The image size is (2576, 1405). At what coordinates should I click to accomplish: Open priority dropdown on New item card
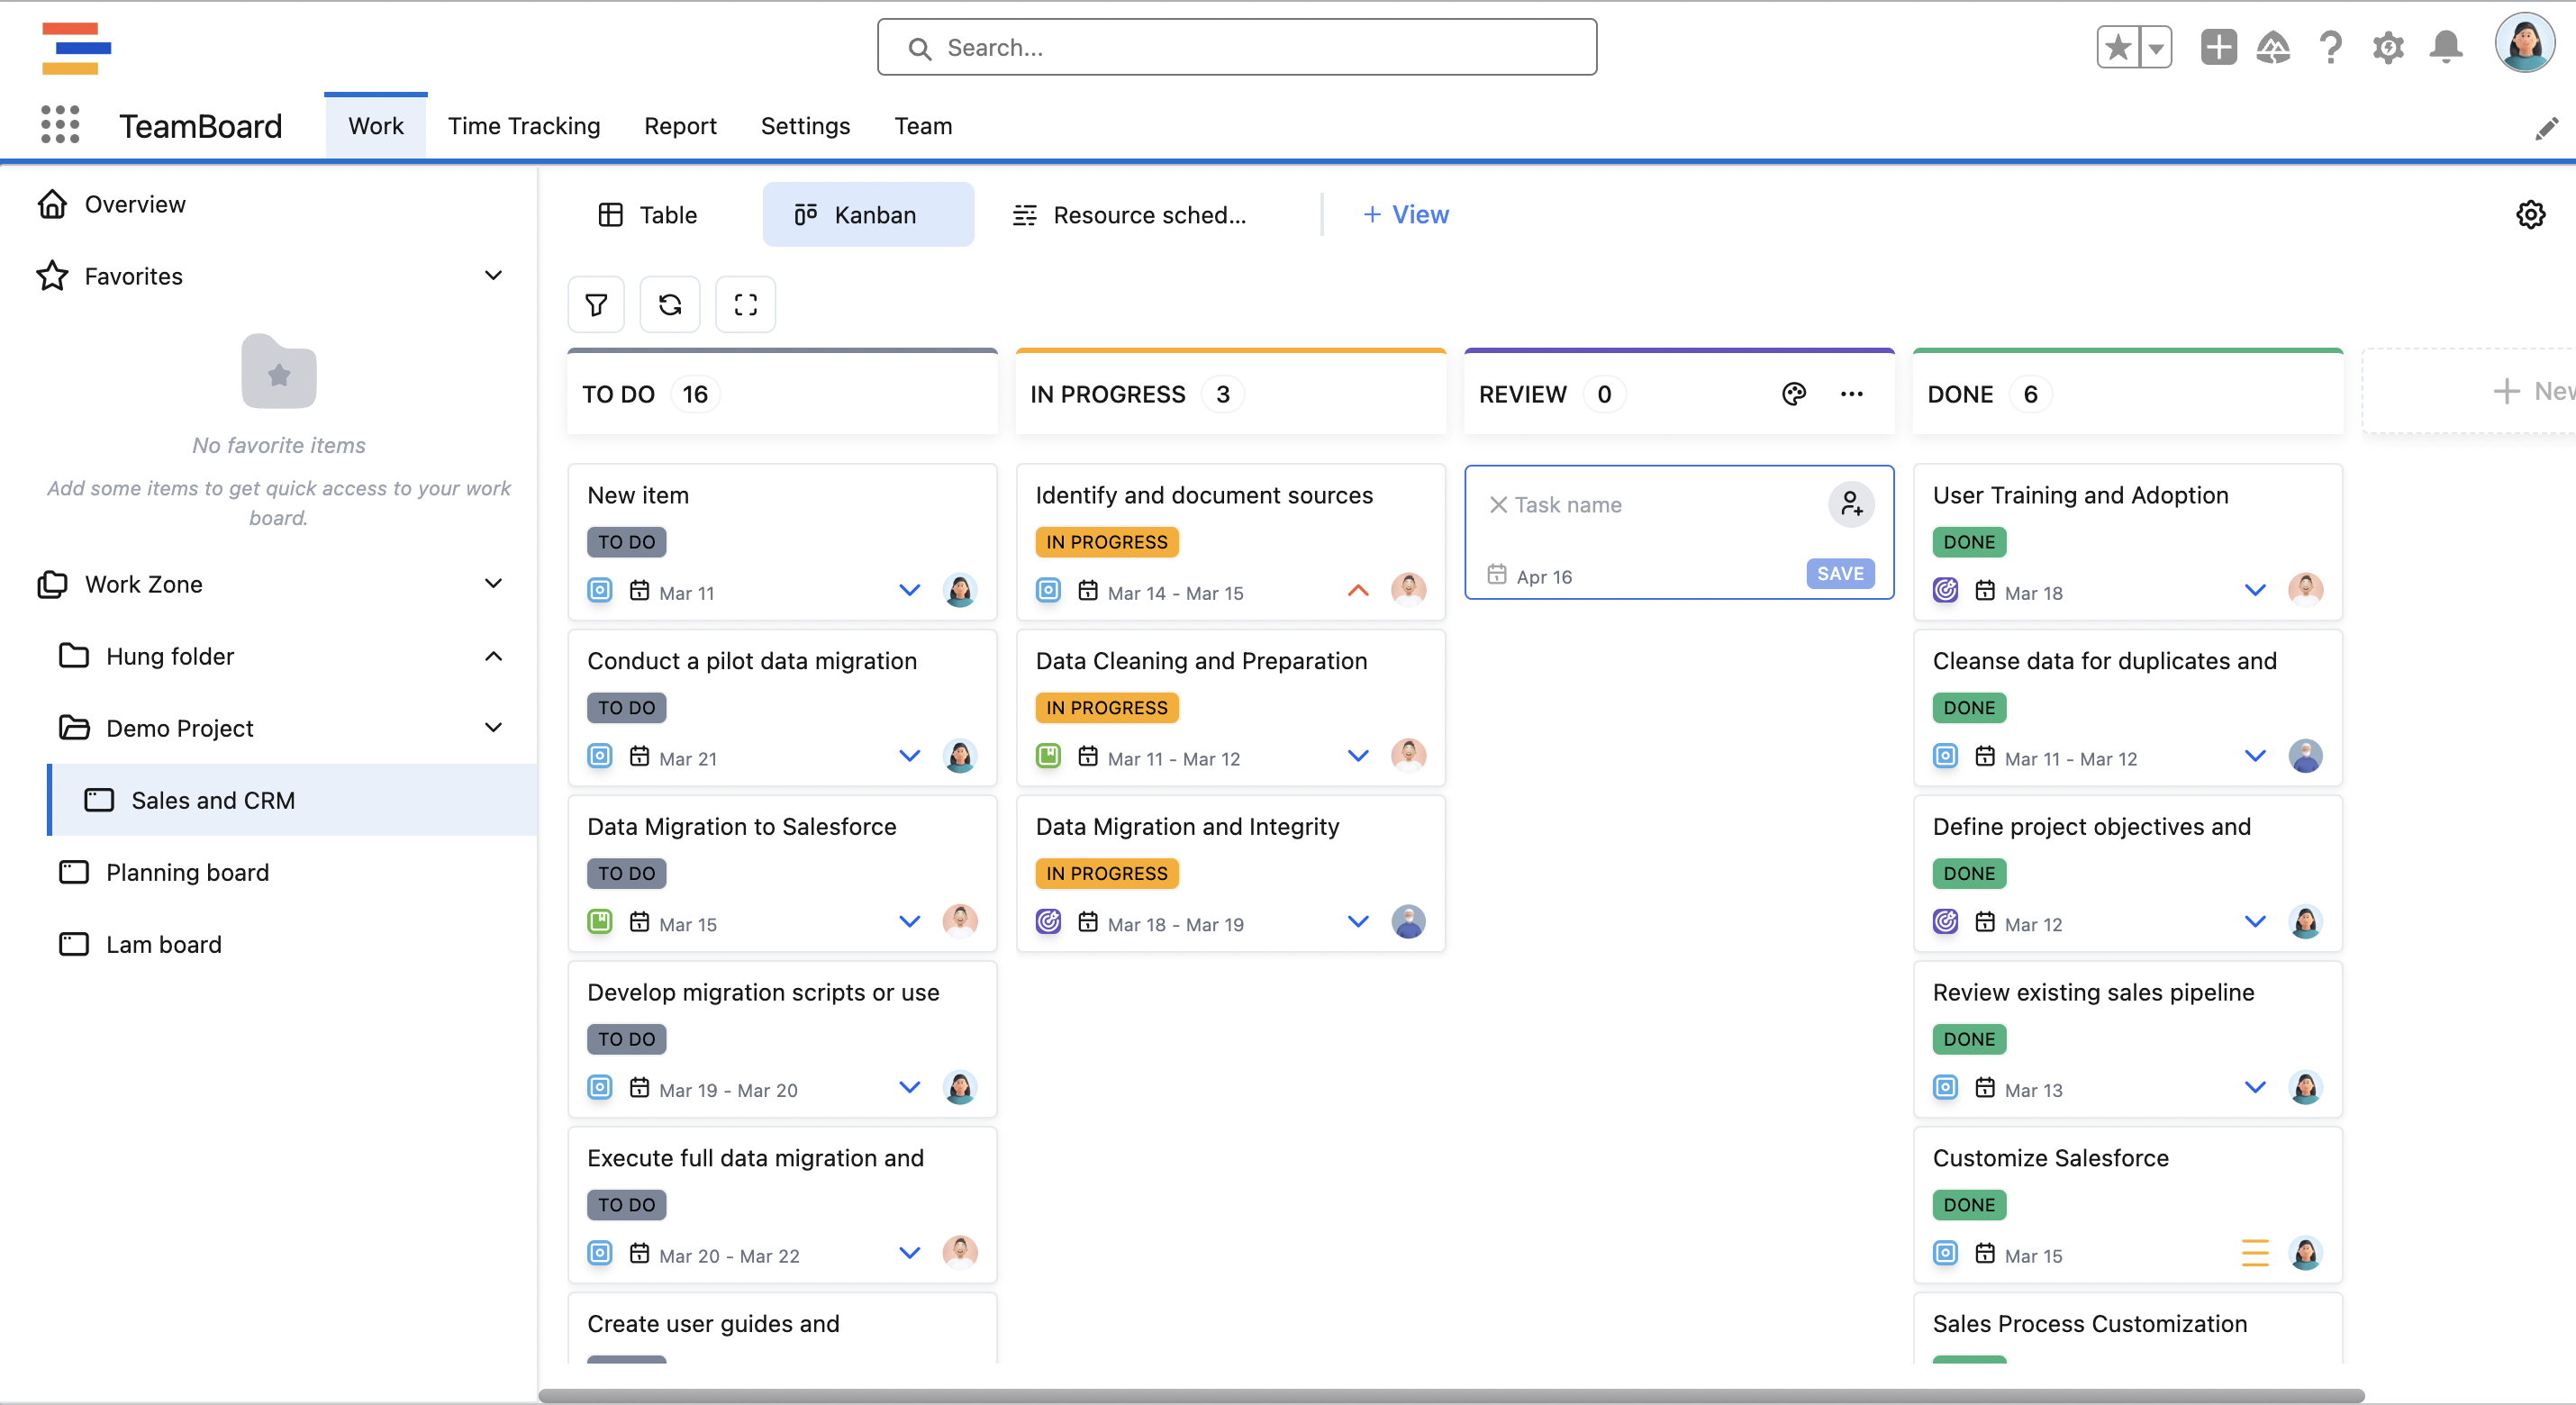point(909,590)
